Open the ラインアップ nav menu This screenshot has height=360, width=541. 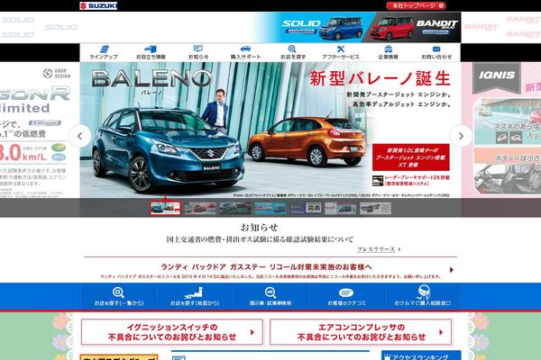click(x=104, y=52)
